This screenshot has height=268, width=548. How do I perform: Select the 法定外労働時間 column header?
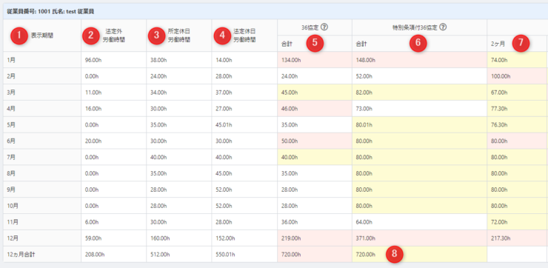click(114, 36)
